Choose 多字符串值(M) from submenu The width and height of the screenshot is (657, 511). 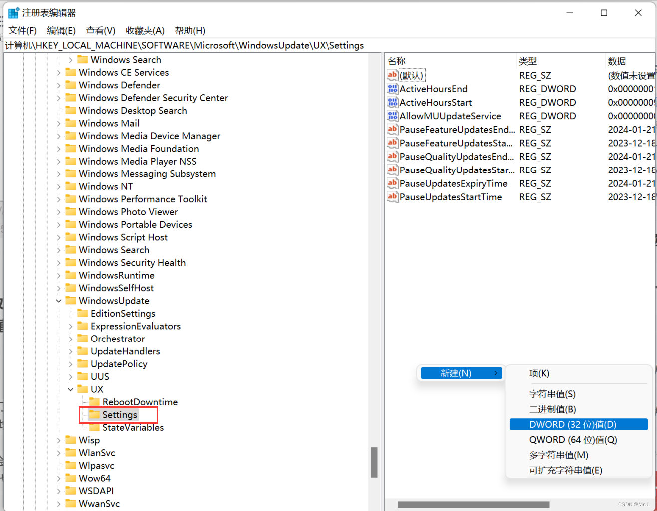tap(579, 455)
